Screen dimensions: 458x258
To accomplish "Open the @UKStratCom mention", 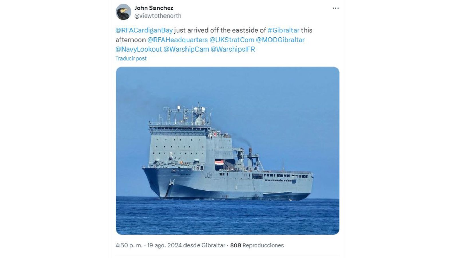I will click(x=232, y=40).
